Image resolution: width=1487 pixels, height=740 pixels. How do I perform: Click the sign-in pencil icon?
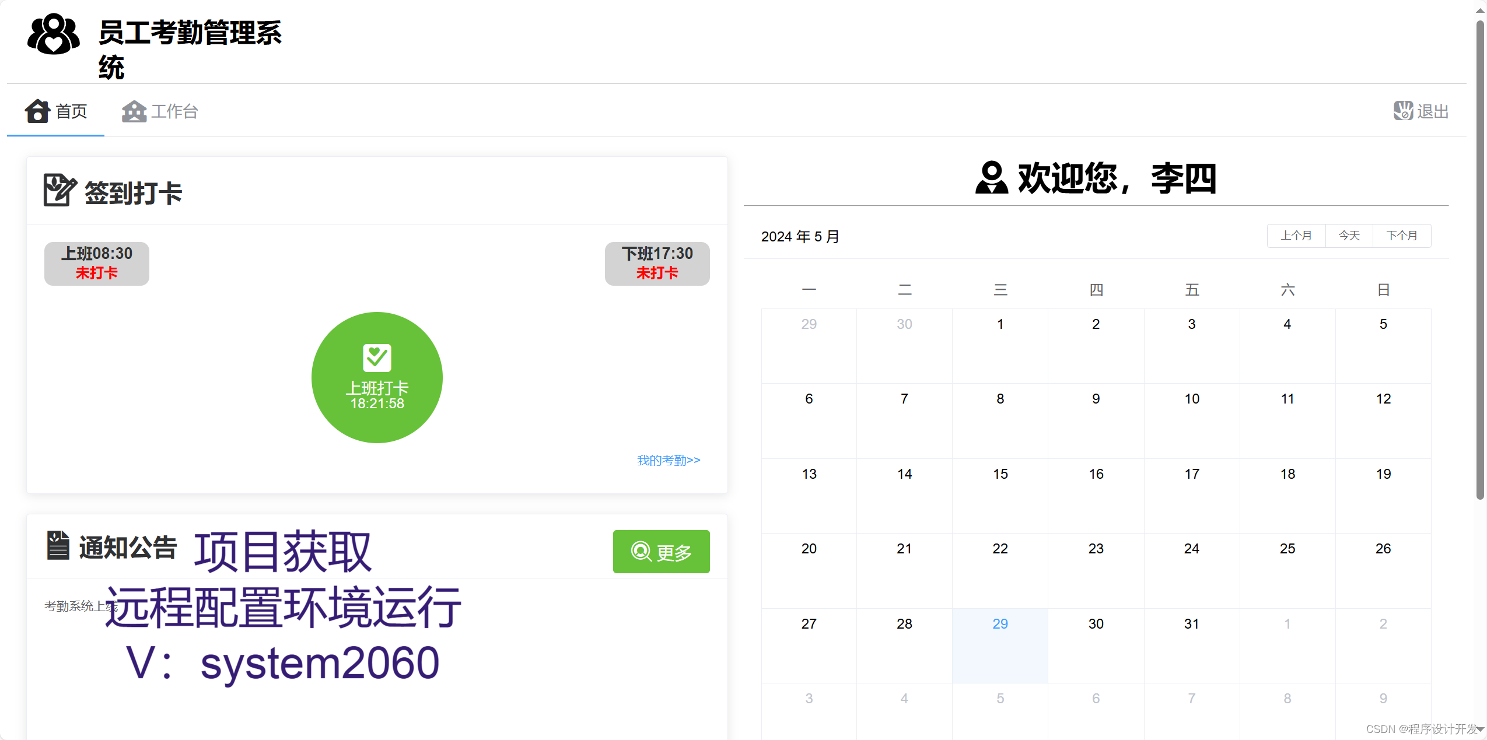pyautogui.click(x=60, y=190)
